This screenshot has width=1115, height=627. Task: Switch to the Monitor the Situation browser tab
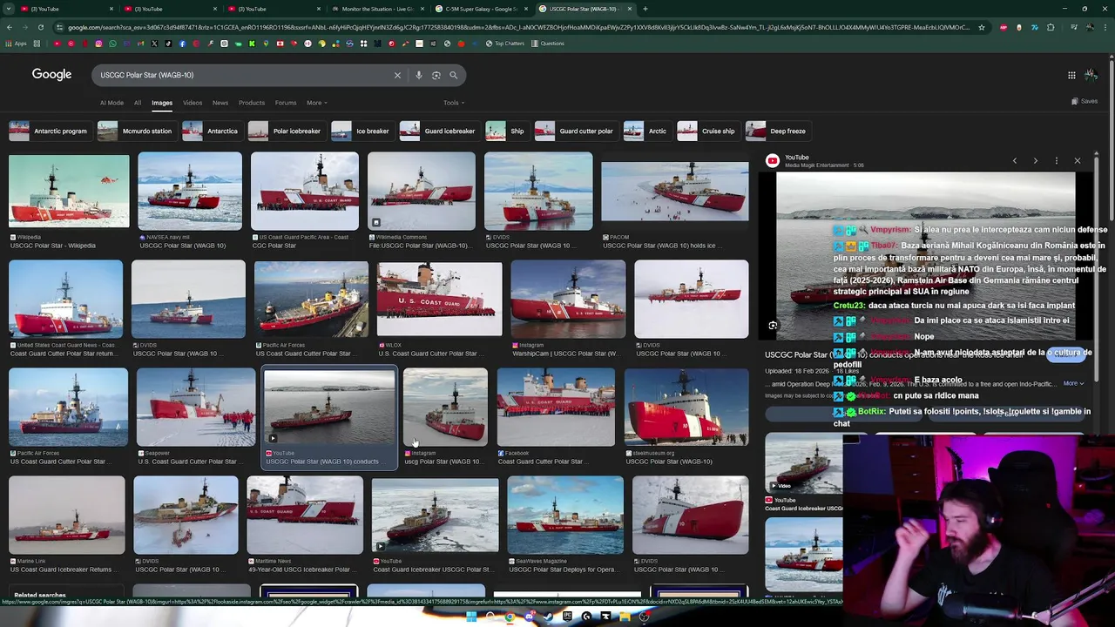[x=378, y=9]
